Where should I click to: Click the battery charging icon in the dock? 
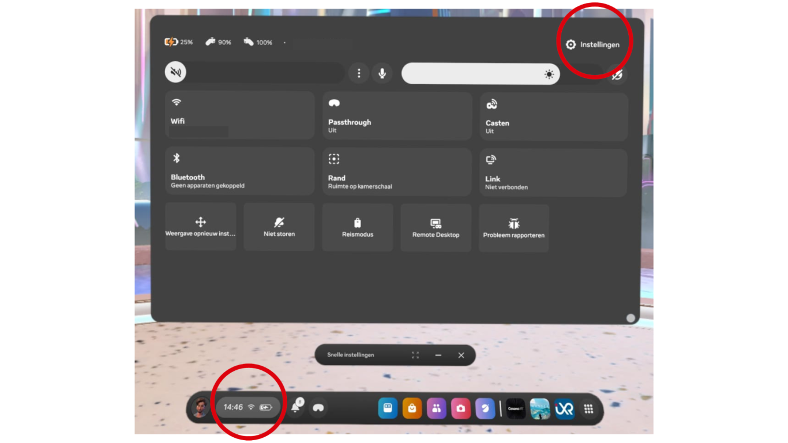[266, 407]
